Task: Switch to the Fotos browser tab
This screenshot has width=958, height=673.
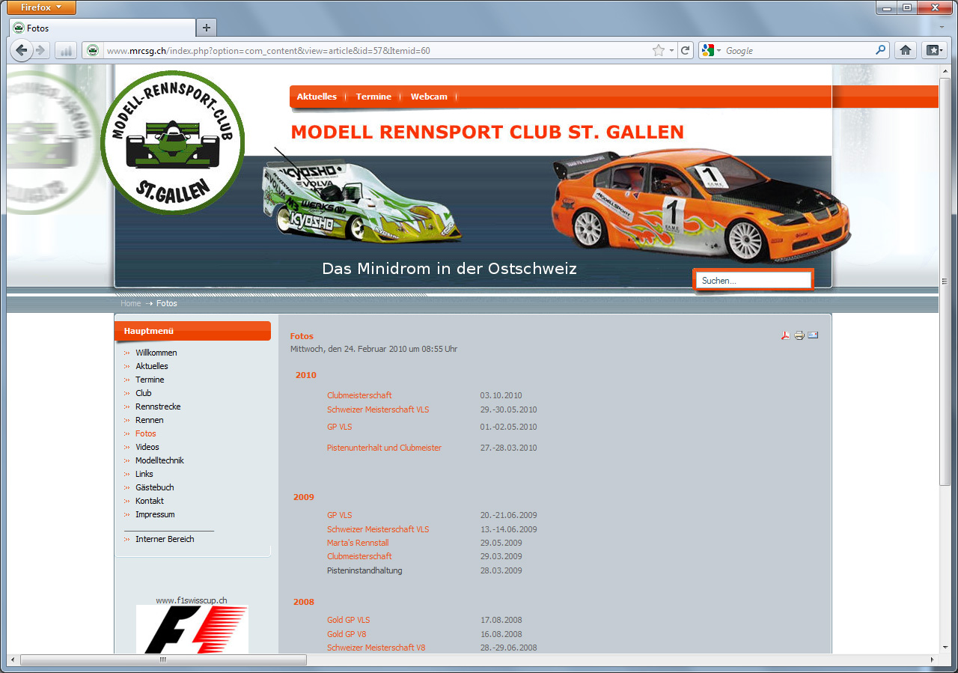Action: coord(102,28)
